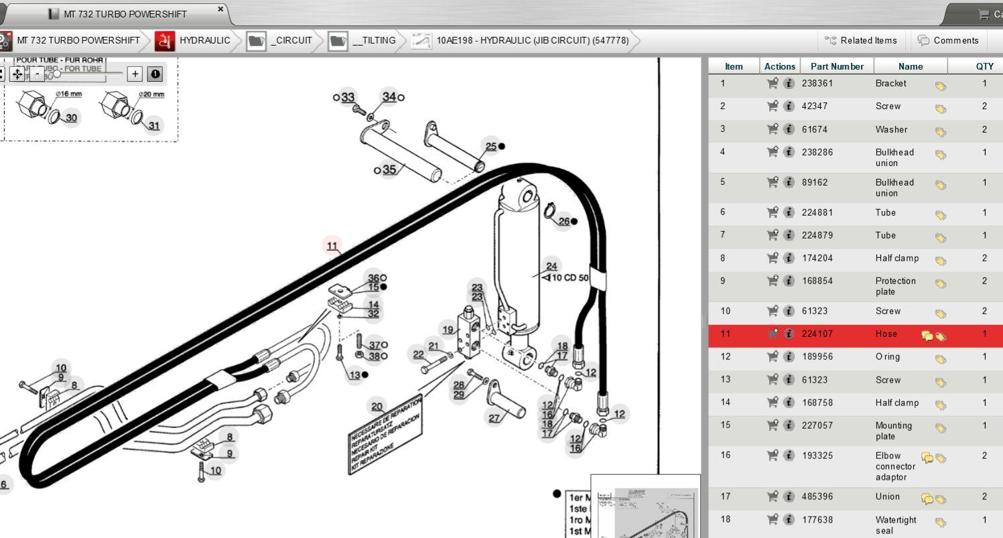Screen dimensions: 1003x538
Task: Switch to MT 732 TURBO POWERSHIFT tab
Action: (118, 13)
